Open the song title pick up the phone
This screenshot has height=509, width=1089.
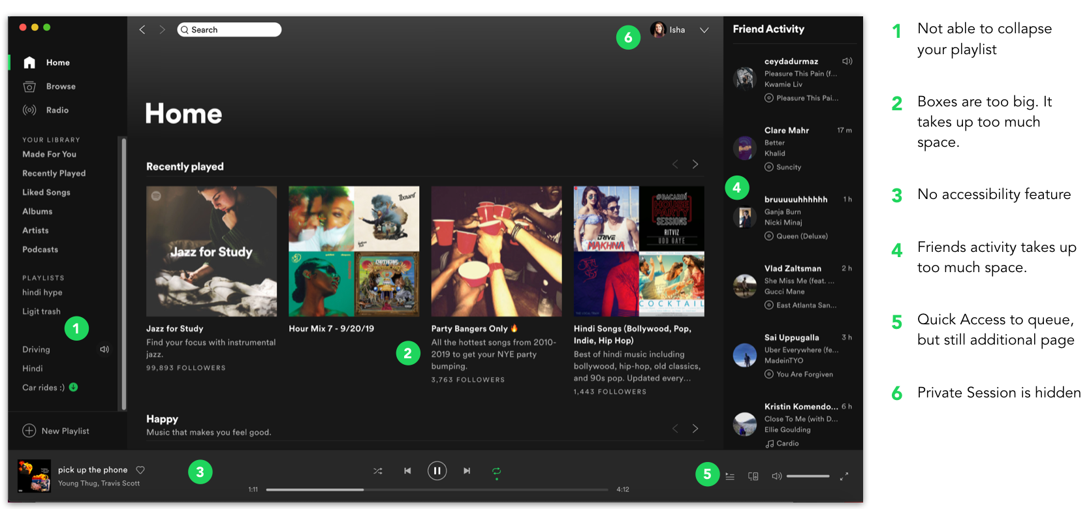(x=93, y=470)
